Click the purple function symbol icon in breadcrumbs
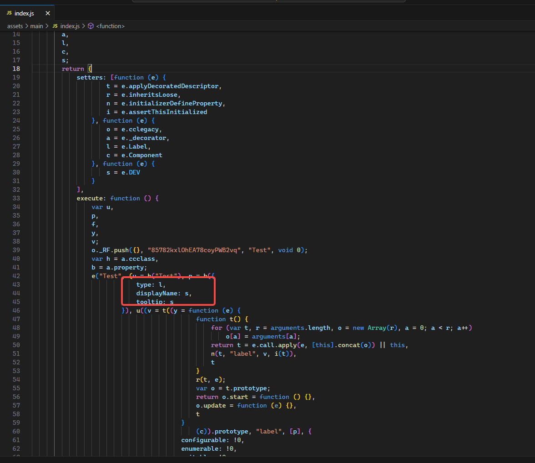 point(91,26)
